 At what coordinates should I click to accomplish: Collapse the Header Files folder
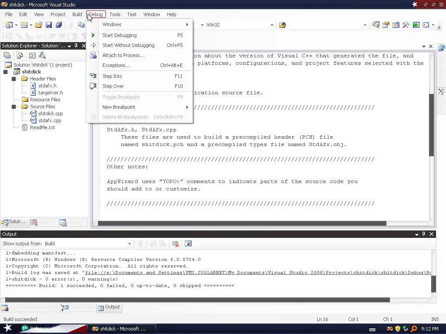tap(14, 79)
